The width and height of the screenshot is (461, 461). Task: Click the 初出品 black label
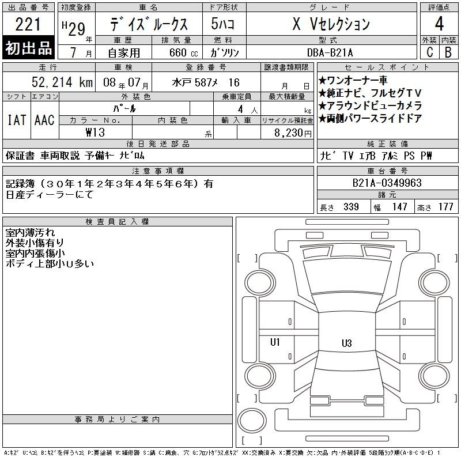(x=28, y=48)
